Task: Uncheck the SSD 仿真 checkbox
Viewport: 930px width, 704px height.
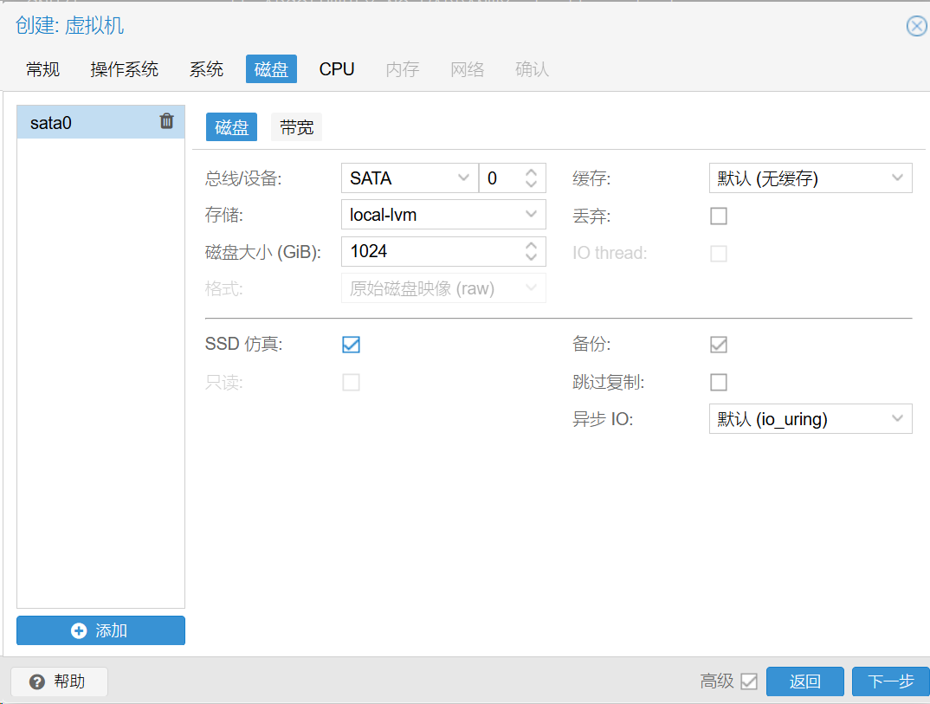Action: pyautogui.click(x=351, y=345)
